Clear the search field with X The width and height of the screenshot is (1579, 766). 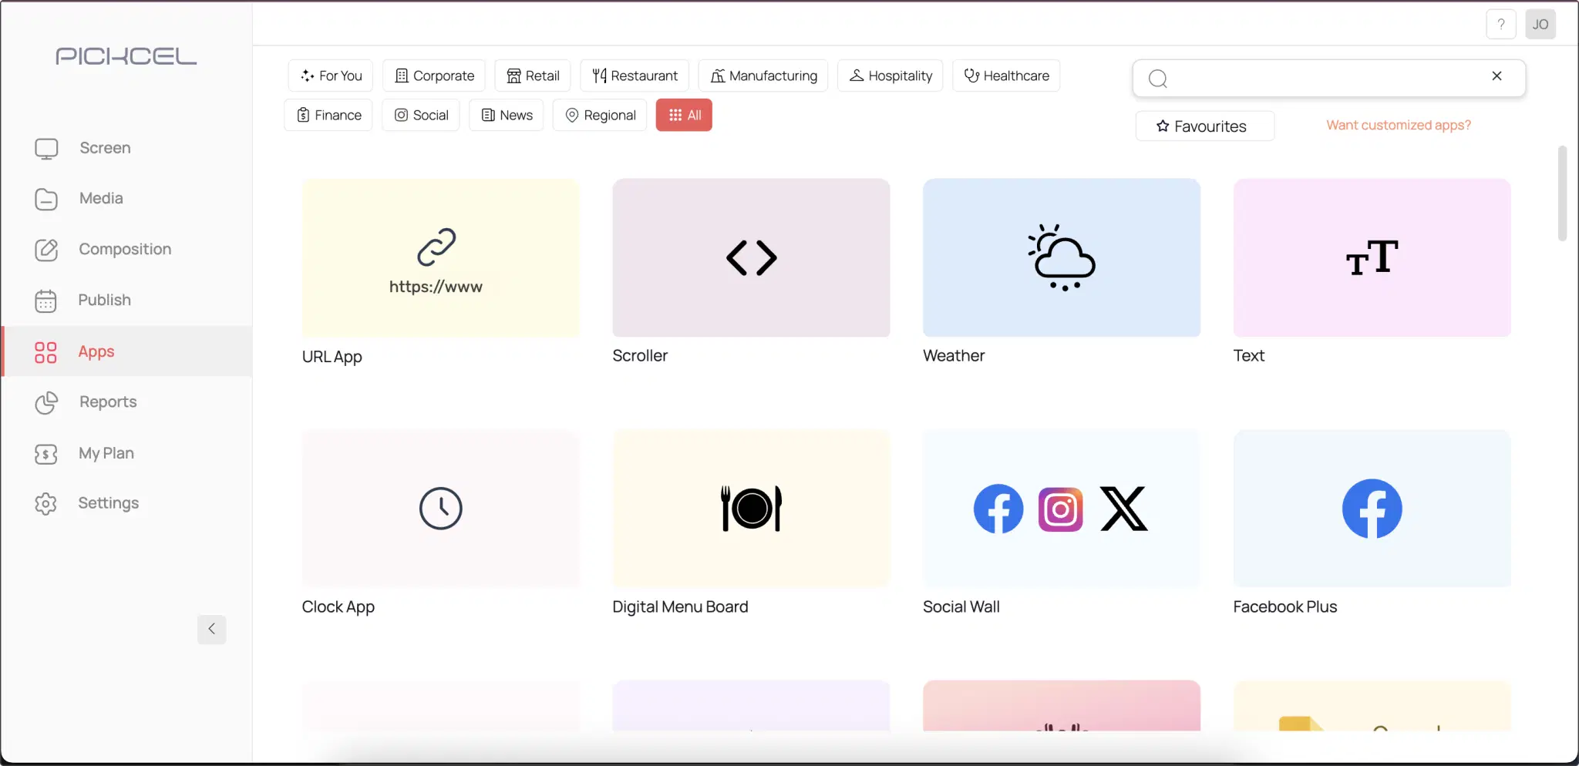click(1497, 76)
